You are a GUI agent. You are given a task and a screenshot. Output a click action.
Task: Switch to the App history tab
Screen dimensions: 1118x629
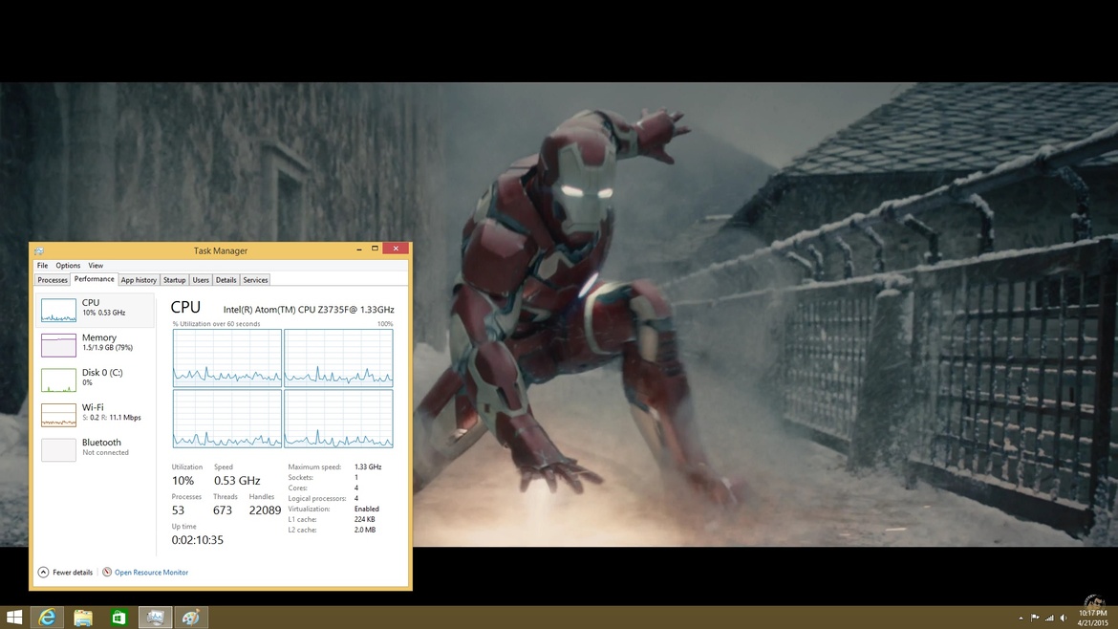coord(139,280)
